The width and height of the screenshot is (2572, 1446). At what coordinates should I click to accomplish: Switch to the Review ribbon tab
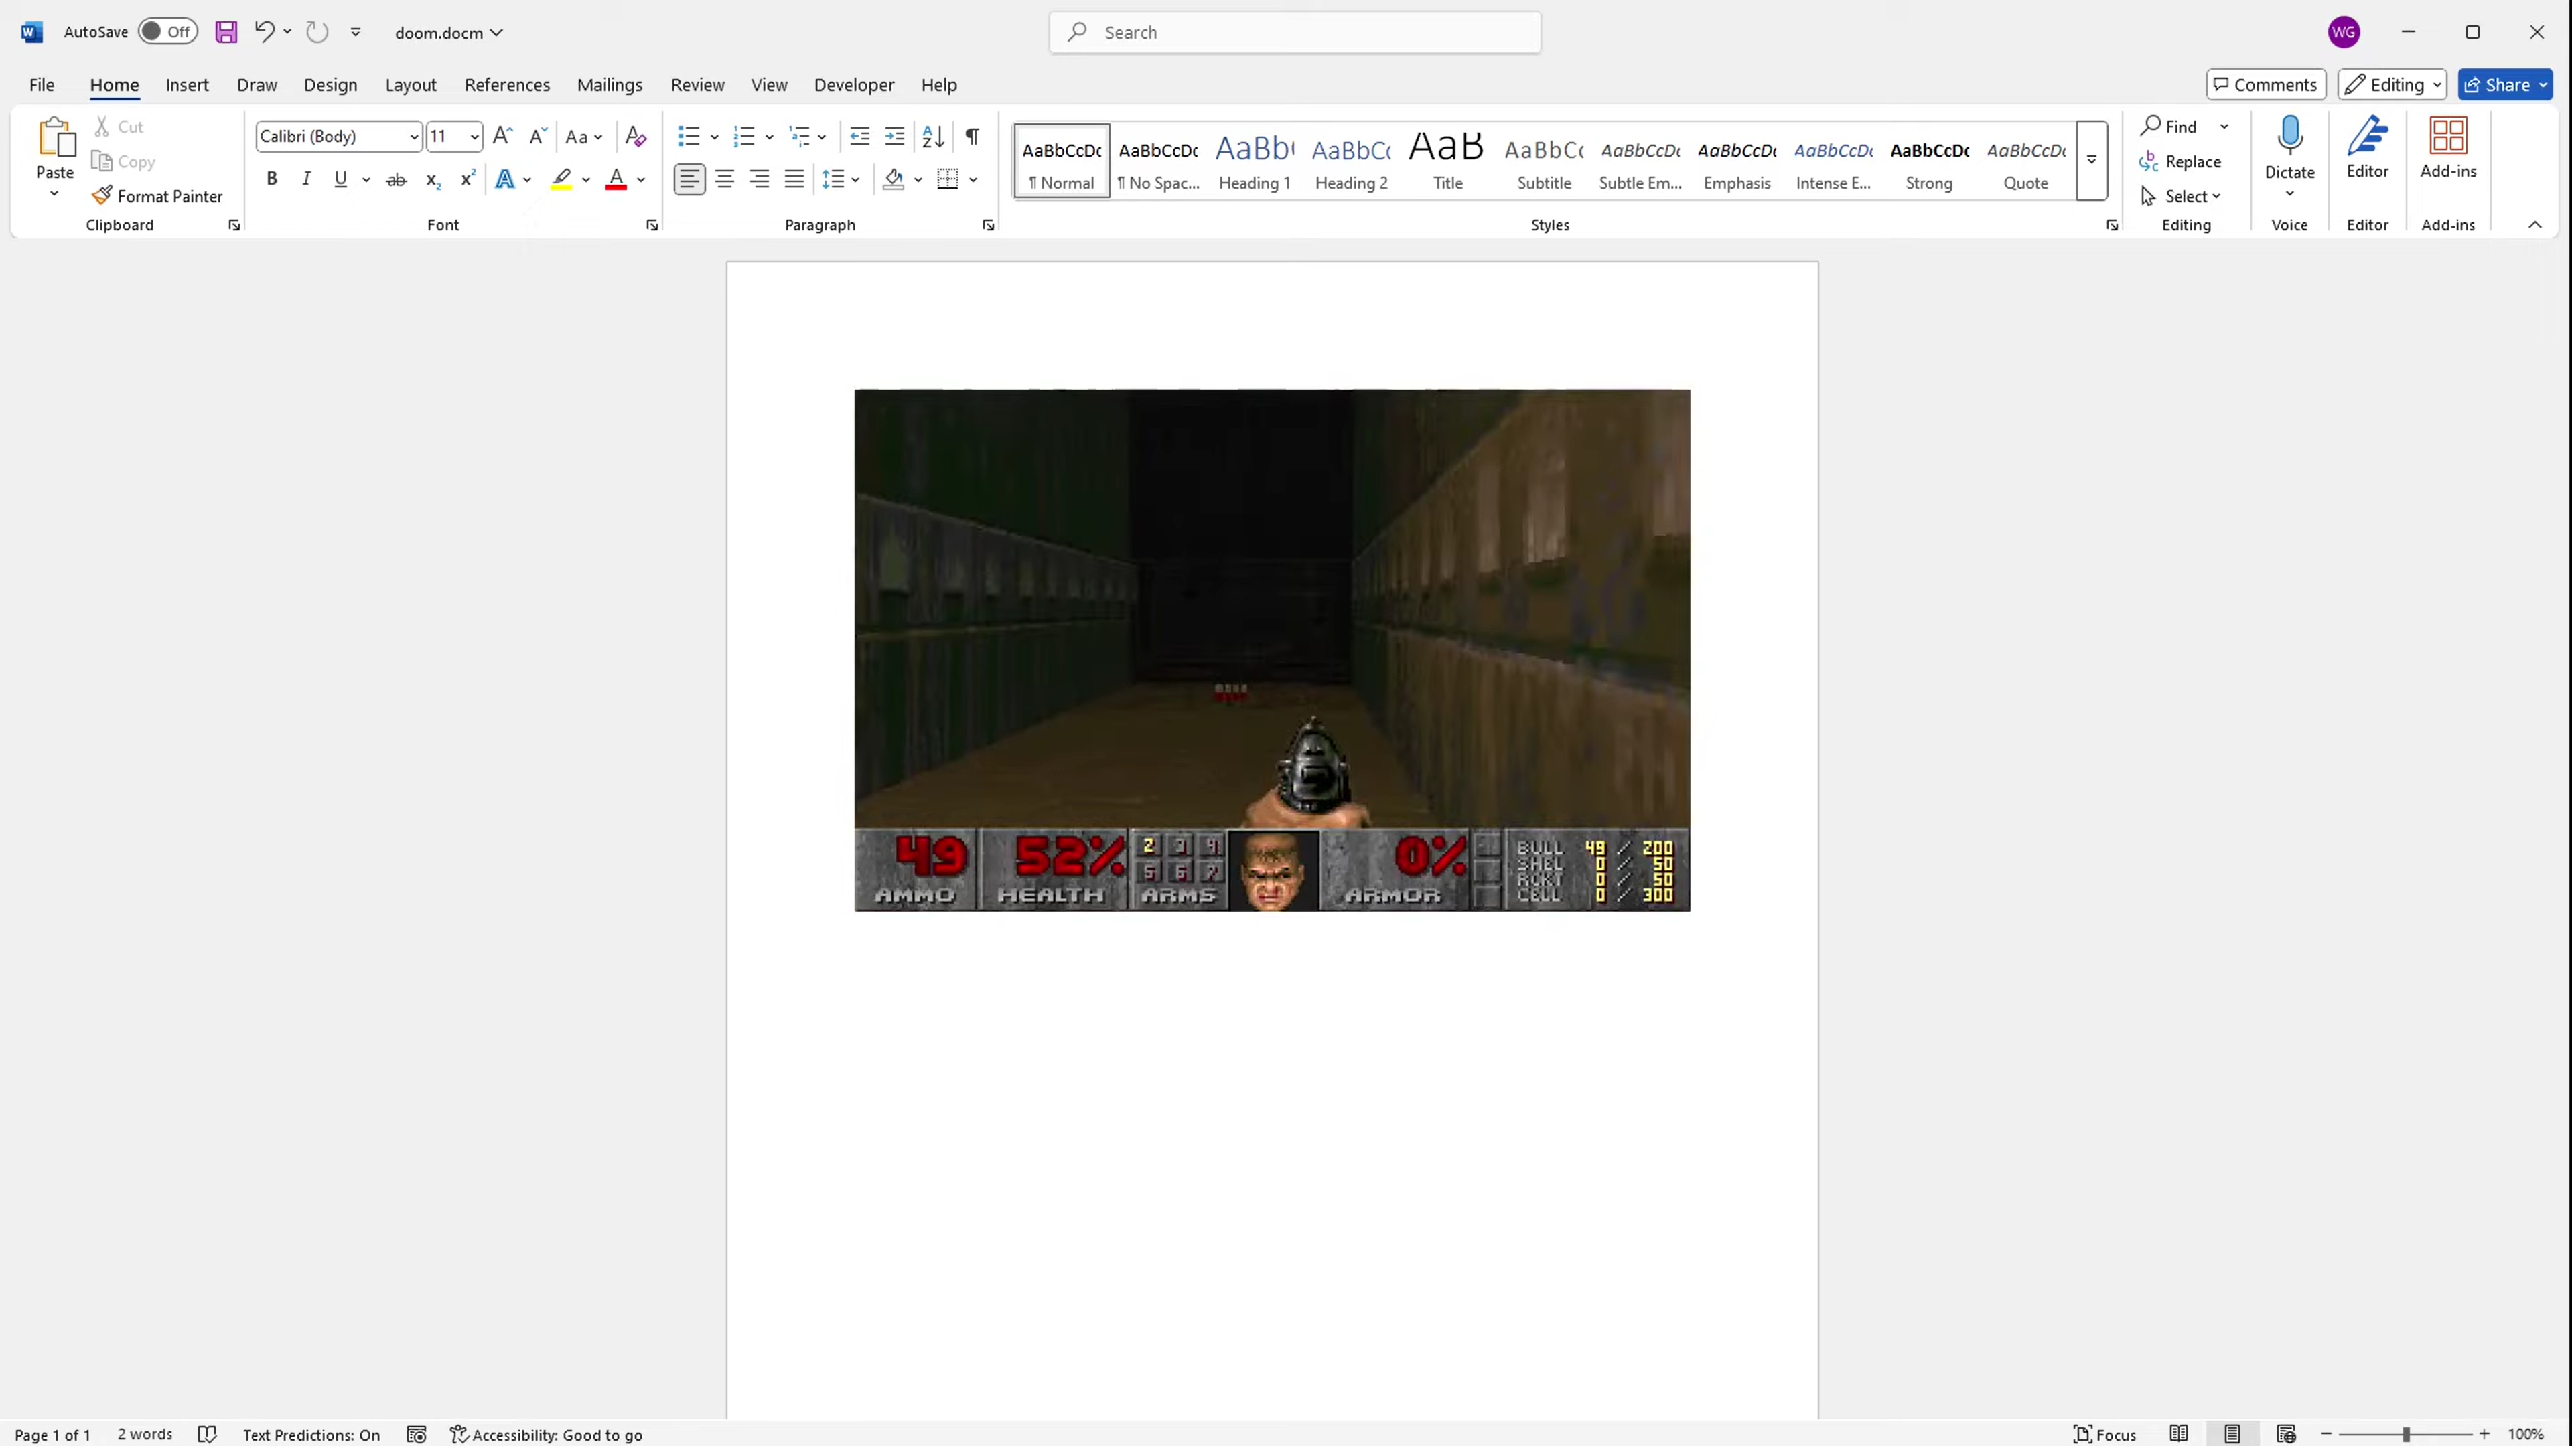(x=696, y=83)
